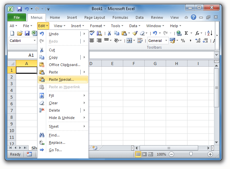The width and height of the screenshot is (230, 169).
Task: Click the Name Box showing A1
Action: 22,55
